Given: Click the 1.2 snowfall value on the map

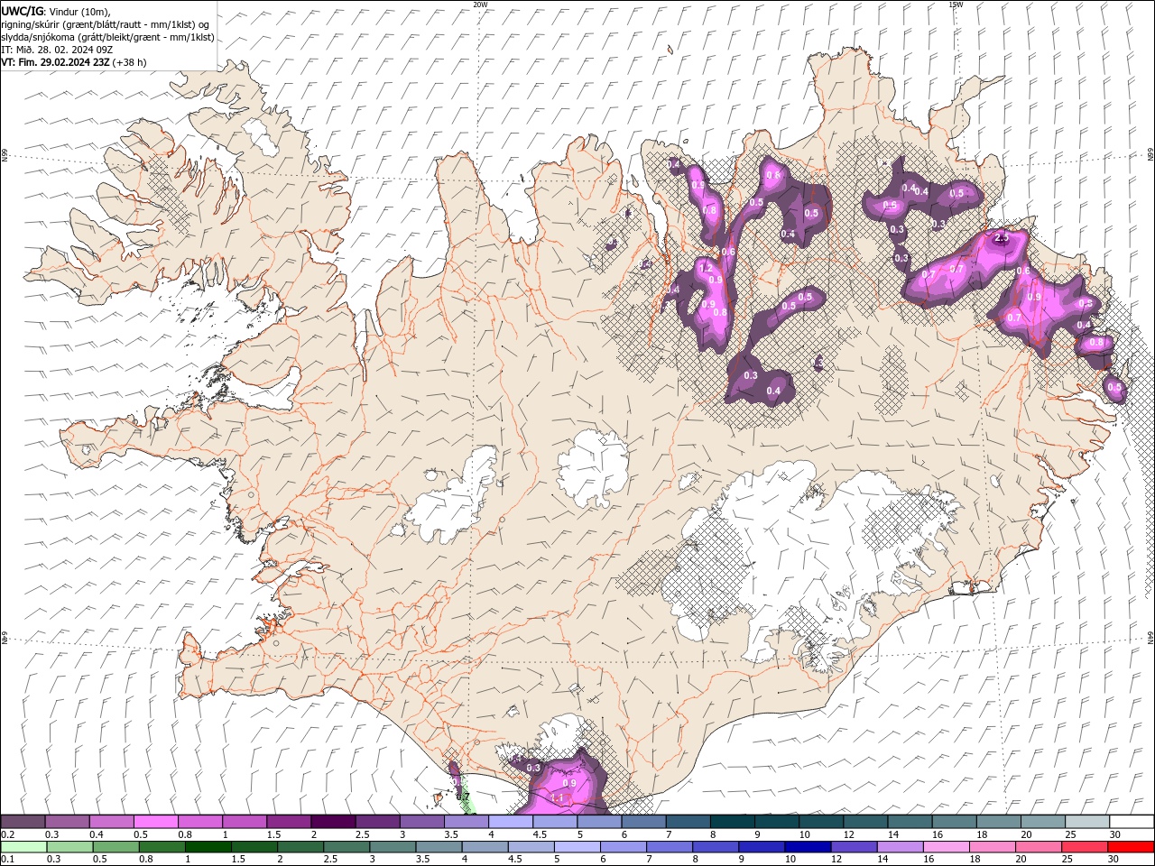Looking at the screenshot, I should coord(707,269).
